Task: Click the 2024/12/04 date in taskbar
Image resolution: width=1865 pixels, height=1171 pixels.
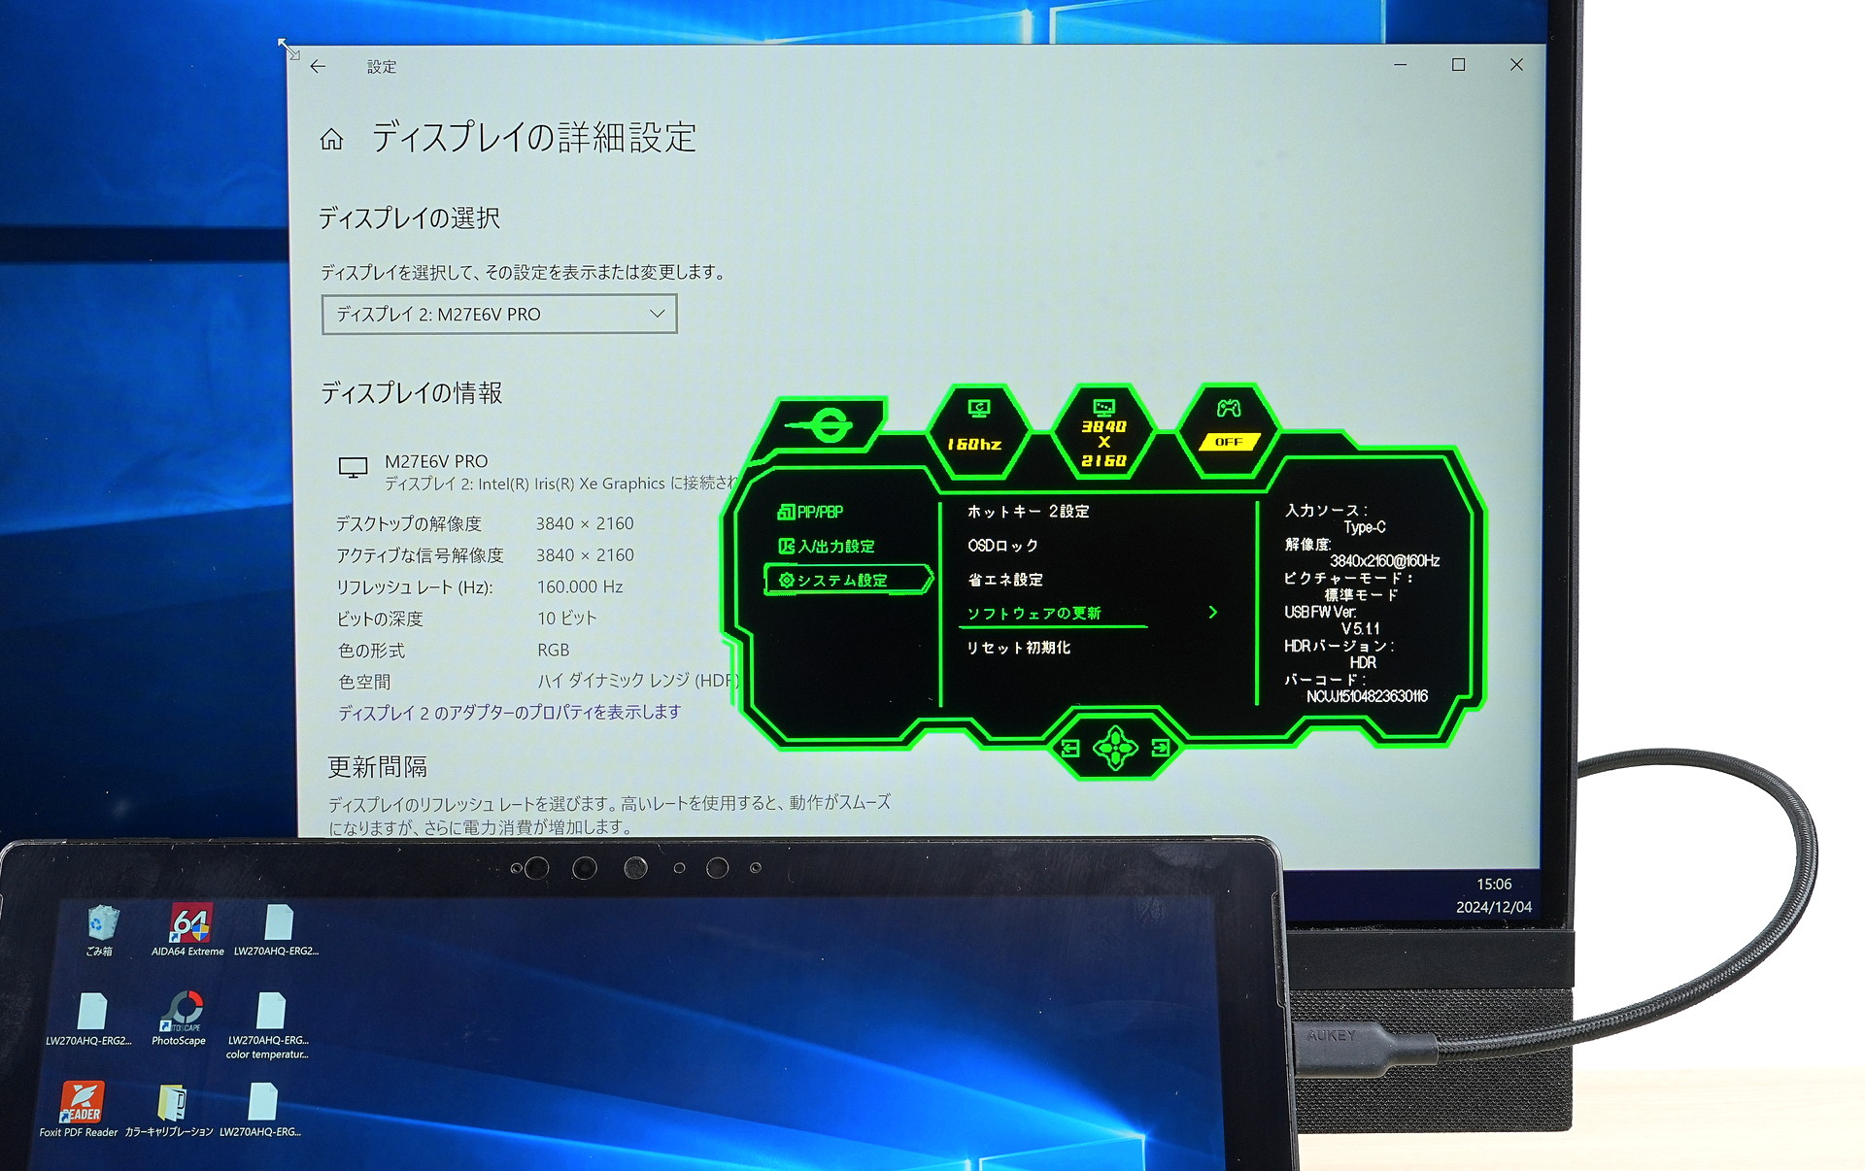Action: (1494, 907)
